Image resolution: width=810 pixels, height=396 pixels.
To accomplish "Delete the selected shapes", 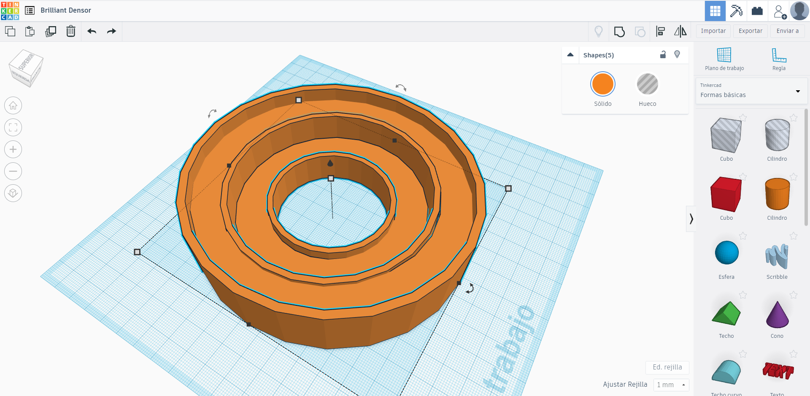I will click(x=71, y=31).
